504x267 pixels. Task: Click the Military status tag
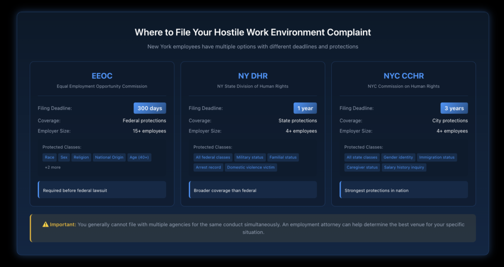(x=250, y=157)
